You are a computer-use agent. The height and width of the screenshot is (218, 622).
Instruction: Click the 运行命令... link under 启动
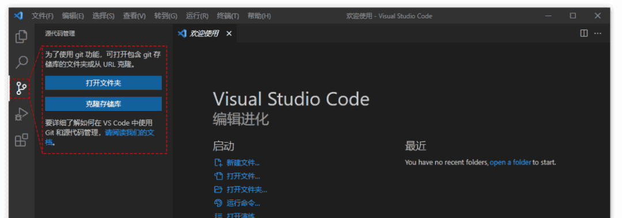[x=243, y=204]
